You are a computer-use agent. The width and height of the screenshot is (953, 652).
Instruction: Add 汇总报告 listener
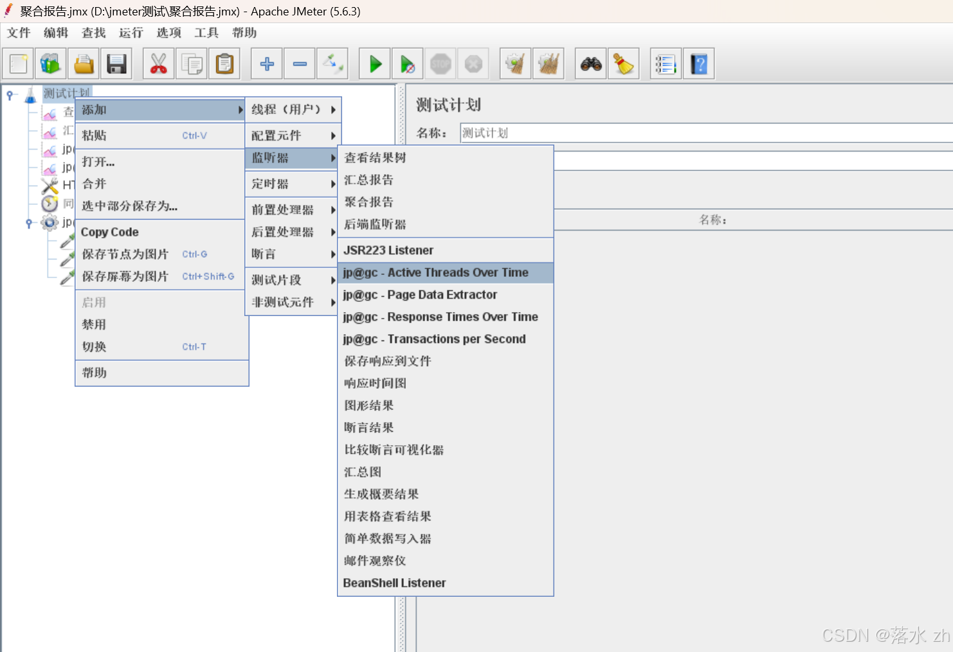[x=446, y=180]
